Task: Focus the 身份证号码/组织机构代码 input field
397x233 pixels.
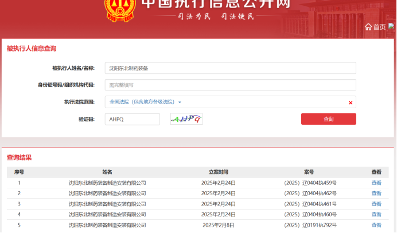Action: [x=231, y=85]
